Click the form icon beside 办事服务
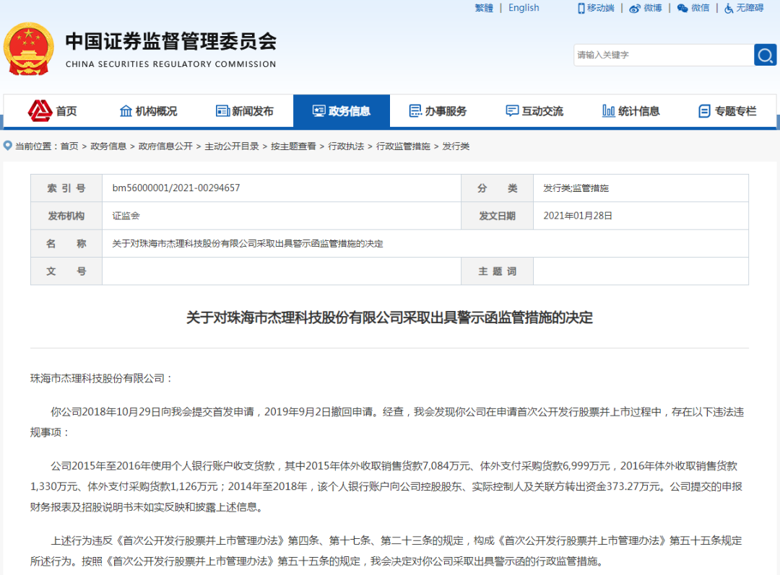Viewport: 780px width, 575px height. click(415, 111)
